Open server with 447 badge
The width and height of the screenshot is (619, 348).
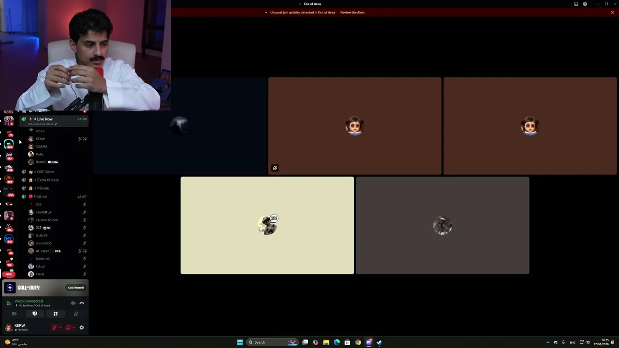(x=9, y=239)
